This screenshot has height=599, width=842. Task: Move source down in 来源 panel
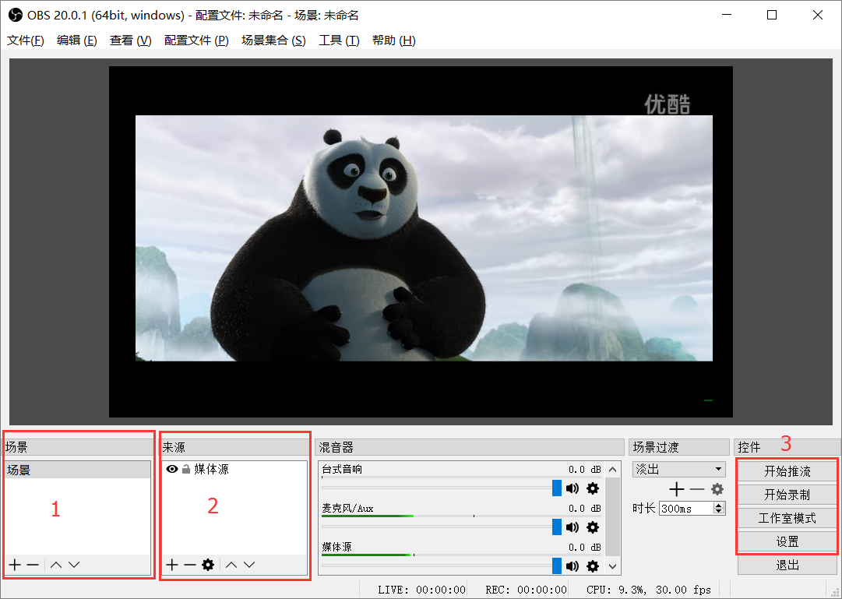point(249,565)
